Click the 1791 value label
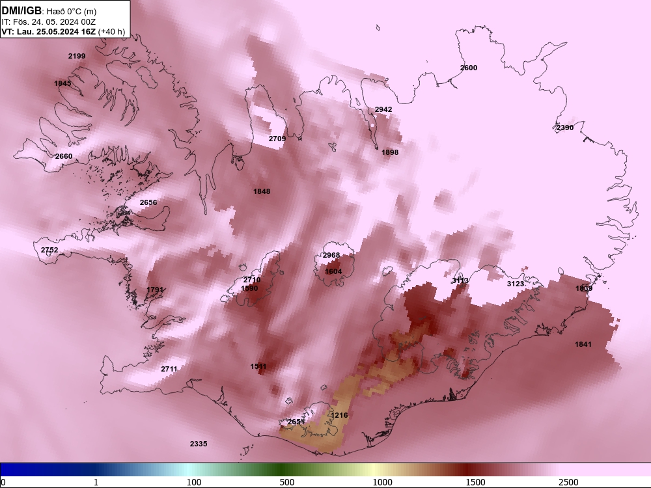The width and height of the screenshot is (651, 488). (155, 290)
